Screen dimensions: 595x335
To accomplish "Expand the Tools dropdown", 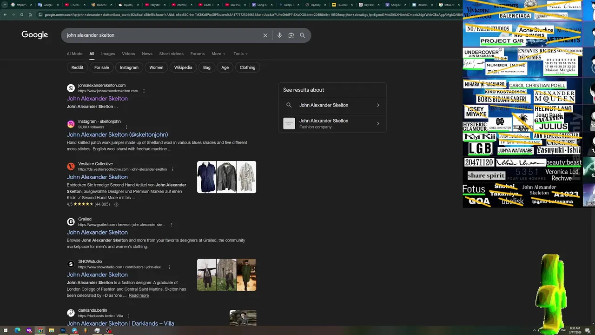I will click(x=240, y=54).
